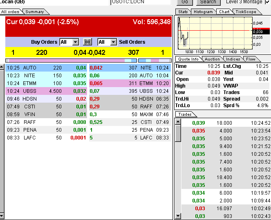Click the trades list scroll-down arrow
The width and height of the screenshot is (271, 220).
tap(178, 216)
